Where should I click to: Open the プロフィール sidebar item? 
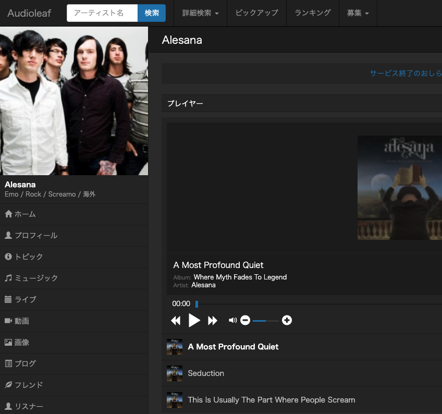(74, 236)
